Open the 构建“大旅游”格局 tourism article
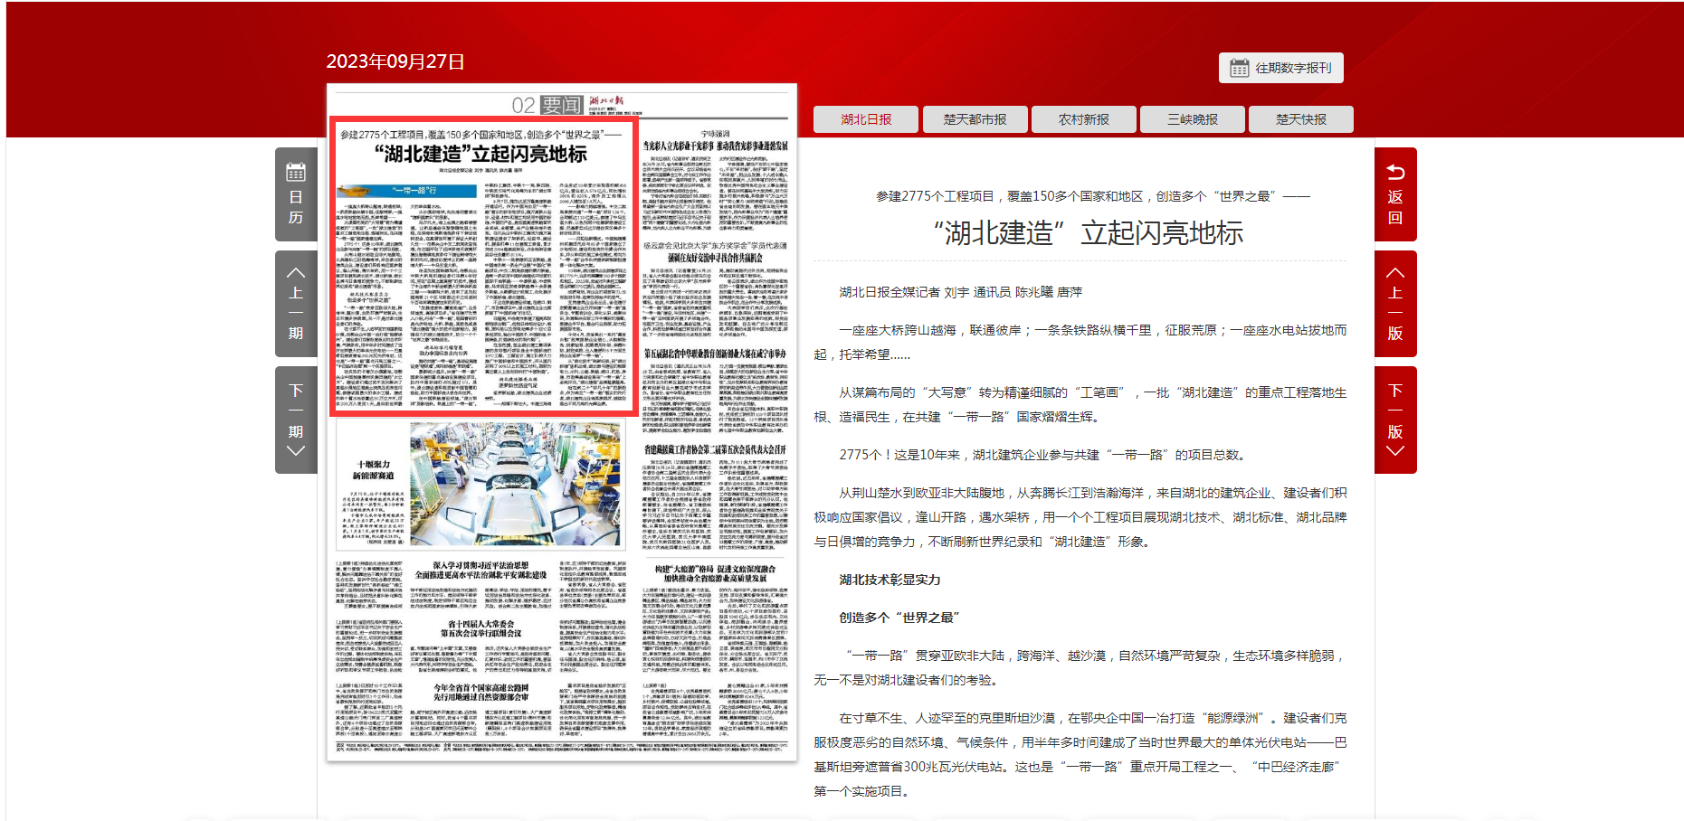This screenshot has width=1684, height=821. click(x=715, y=619)
